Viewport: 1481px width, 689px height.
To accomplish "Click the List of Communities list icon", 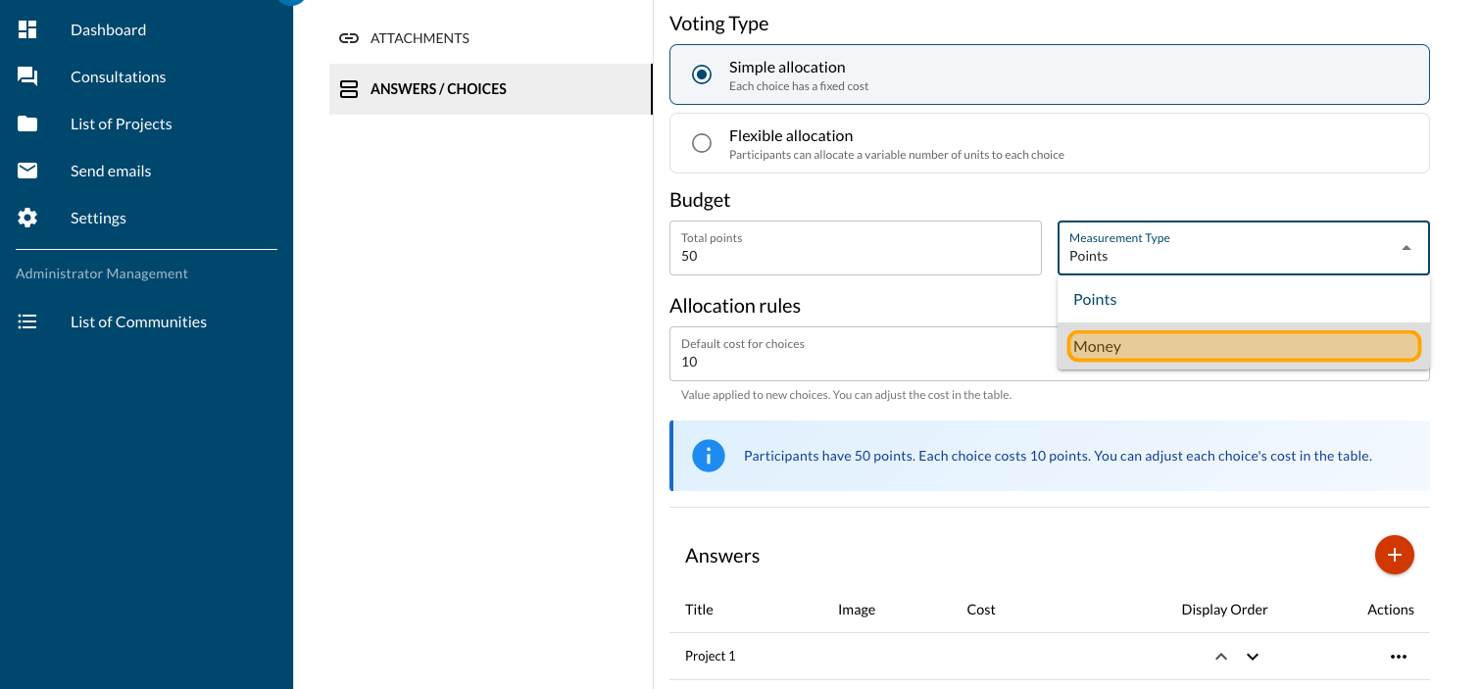I will [x=27, y=321].
